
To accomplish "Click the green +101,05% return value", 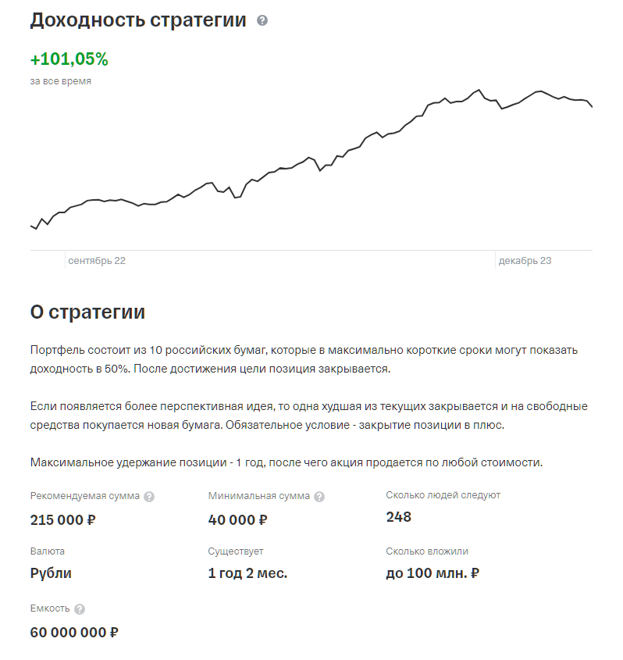I will 69,59.
